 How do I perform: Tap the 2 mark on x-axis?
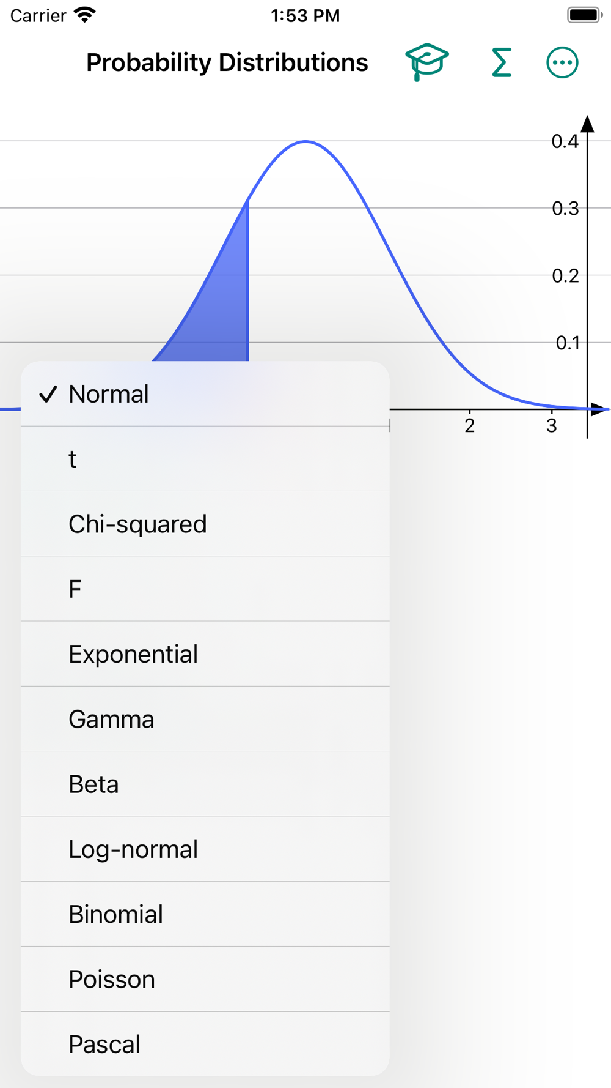click(469, 425)
